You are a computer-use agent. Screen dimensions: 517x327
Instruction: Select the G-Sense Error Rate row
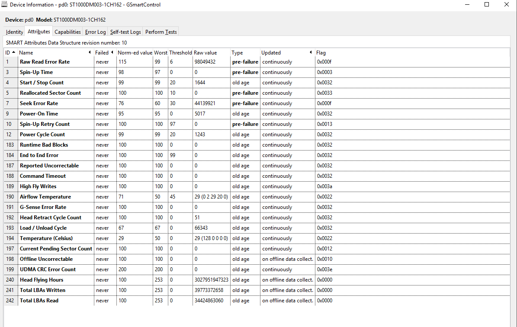(x=257, y=207)
